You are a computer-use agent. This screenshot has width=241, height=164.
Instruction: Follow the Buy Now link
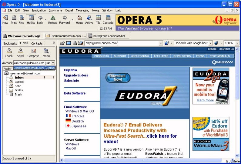click(x=71, y=70)
